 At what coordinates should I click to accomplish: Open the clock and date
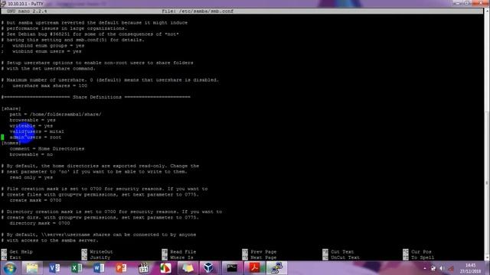[470, 268]
